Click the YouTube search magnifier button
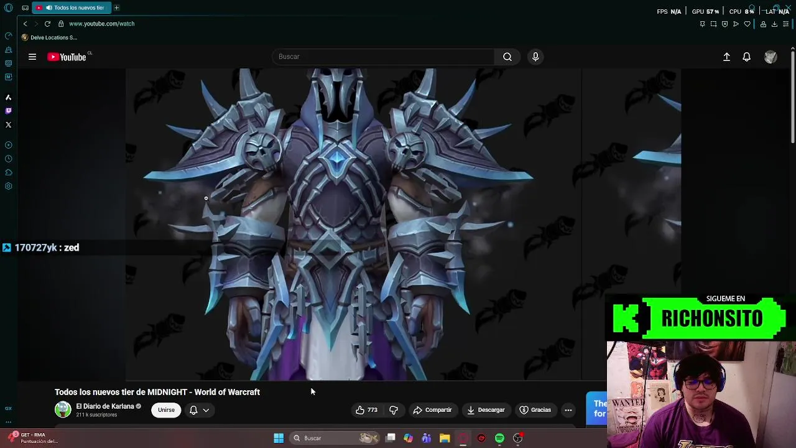The width and height of the screenshot is (796, 448). [507, 57]
